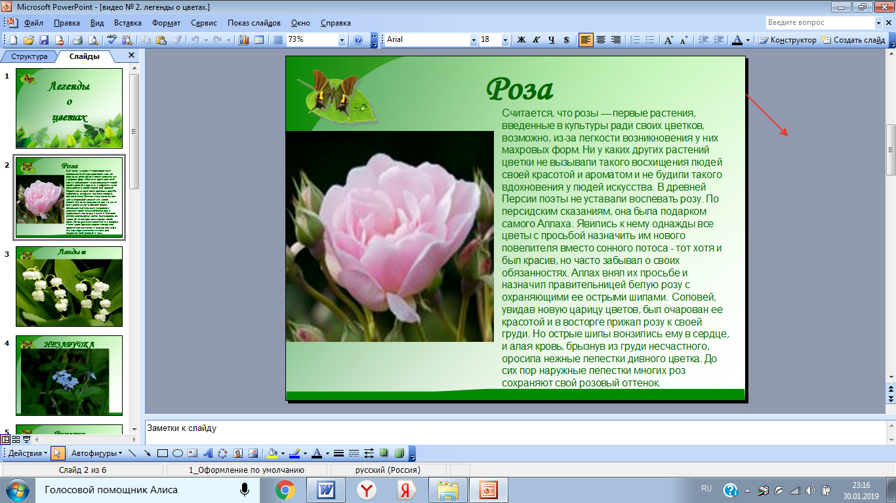Select slide 3 thumbnail with lilies
The height and width of the screenshot is (503, 896).
[69, 287]
